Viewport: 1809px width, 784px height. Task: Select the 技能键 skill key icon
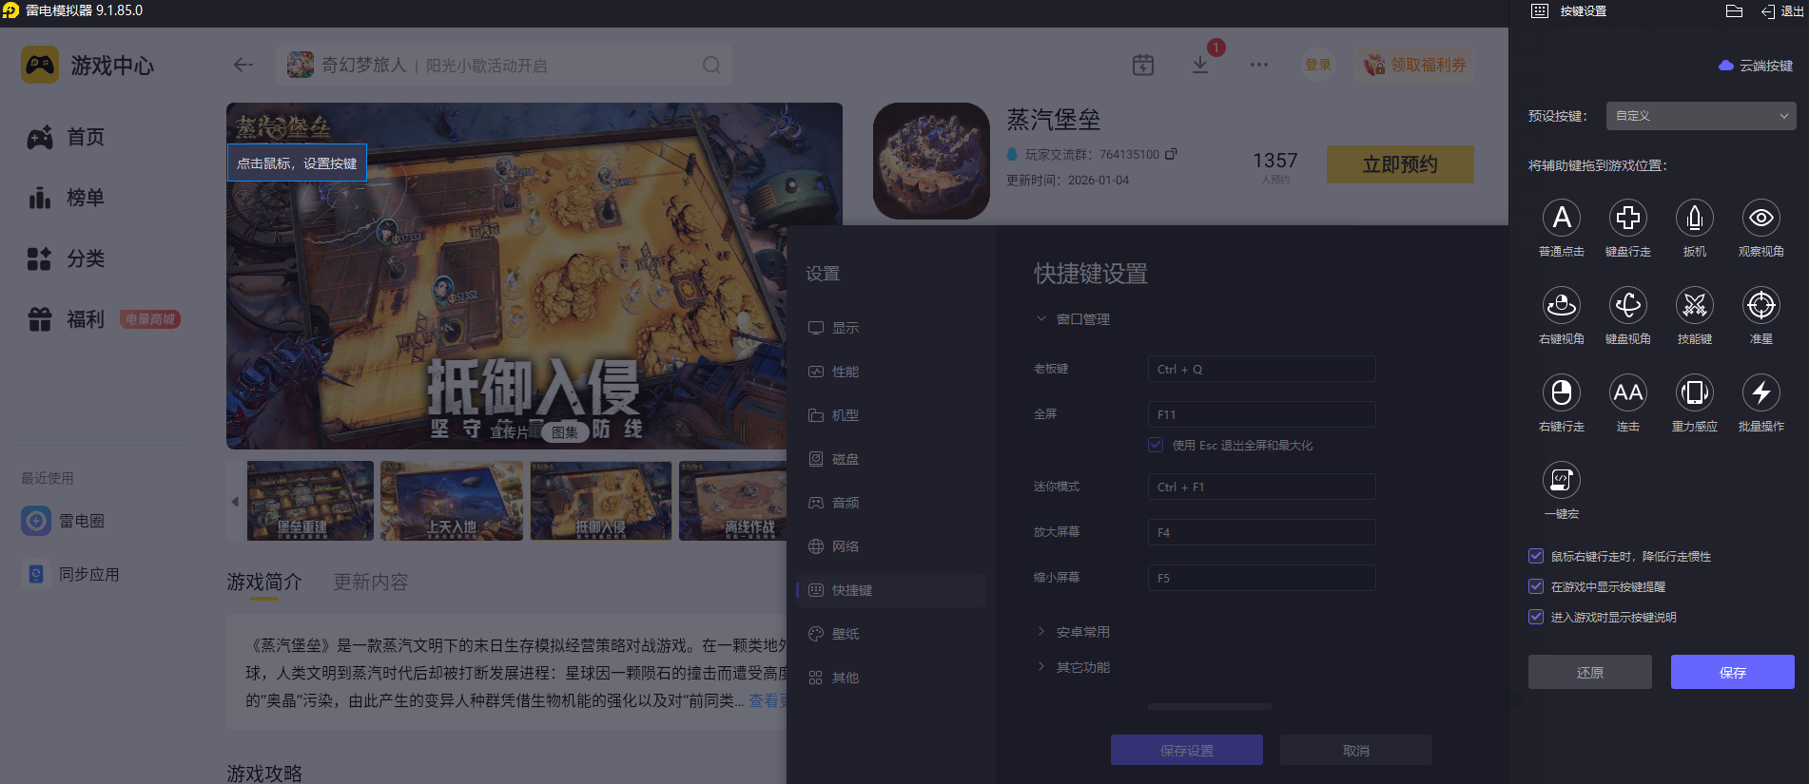click(x=1694, y=305)
